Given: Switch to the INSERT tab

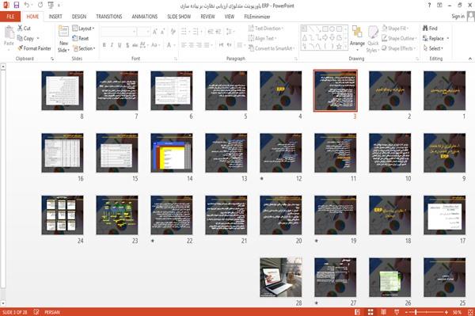Looking at the screenshot, I should coord(55,17).
